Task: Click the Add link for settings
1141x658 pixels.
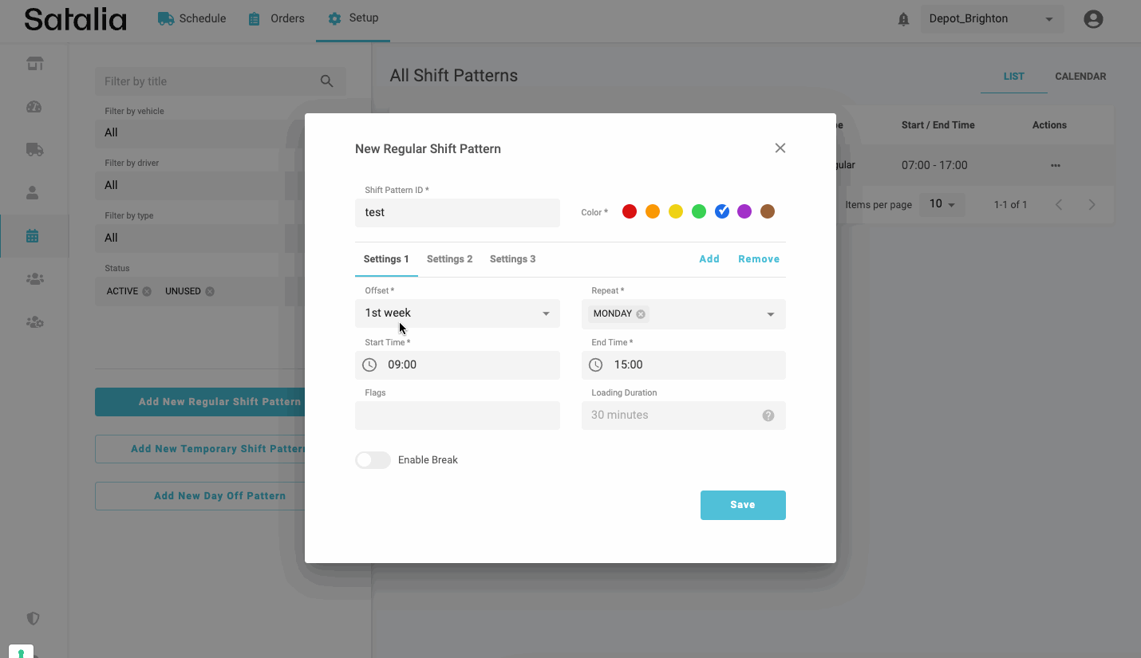Action: click(x=709, y=259)
